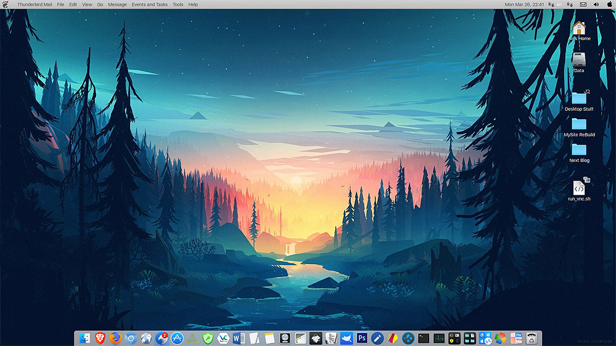Select the Data drive on the desktop
Screen dimensions: 616x346
(578, 60)
